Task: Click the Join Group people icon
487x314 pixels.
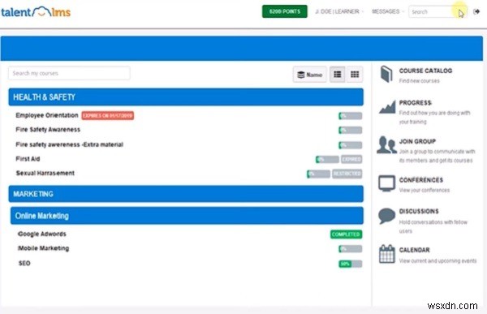Action: pos(386,144)
